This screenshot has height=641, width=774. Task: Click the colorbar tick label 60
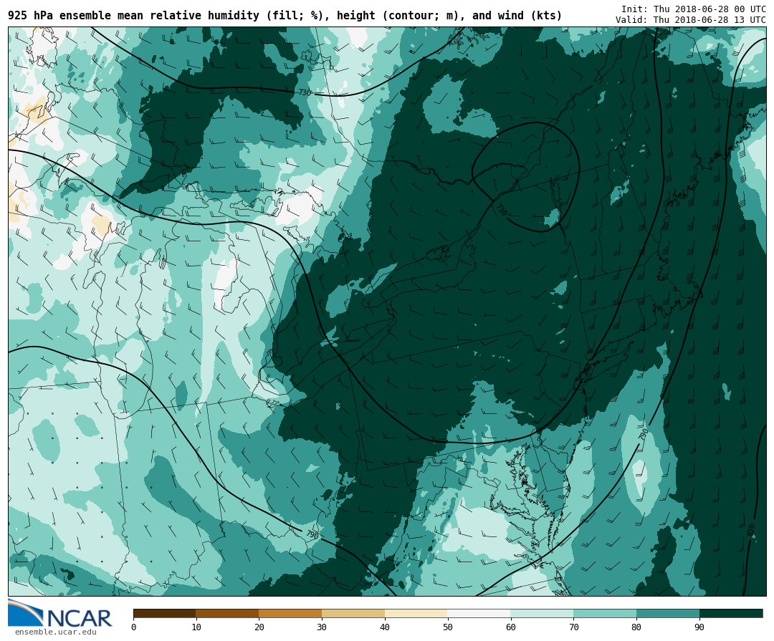[511, 627]
